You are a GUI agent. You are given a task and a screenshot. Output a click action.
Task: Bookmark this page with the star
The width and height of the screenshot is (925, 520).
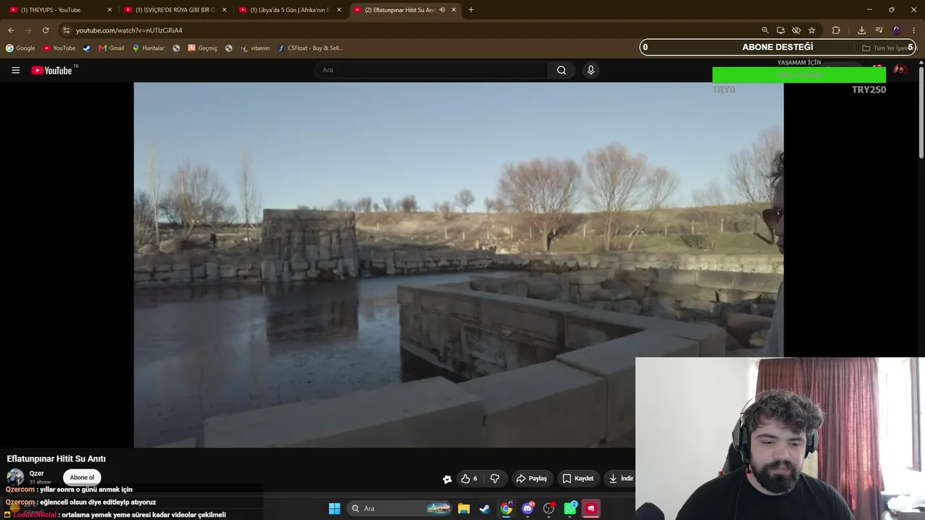pyautogui.click(x=812, y=30)
